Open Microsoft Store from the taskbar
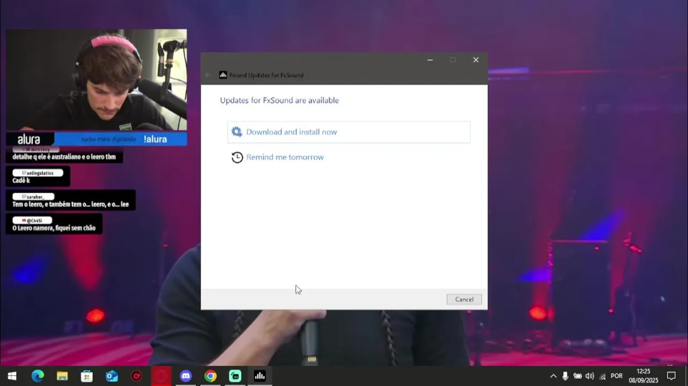Screen dimensions: 688x386 click(87, 376)
